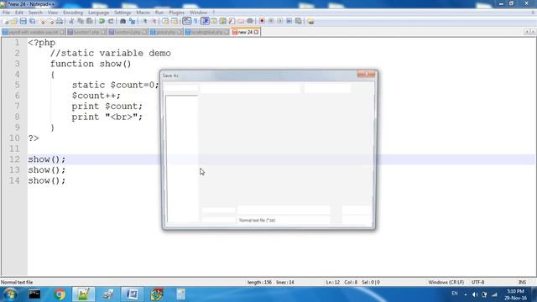Screen dimensions: 537x302
Task: Click the Windows Start button
Action: 10,294
